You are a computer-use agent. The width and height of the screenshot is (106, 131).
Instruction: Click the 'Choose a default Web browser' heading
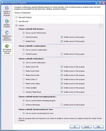pyautogui.click(x=31, y=29)
